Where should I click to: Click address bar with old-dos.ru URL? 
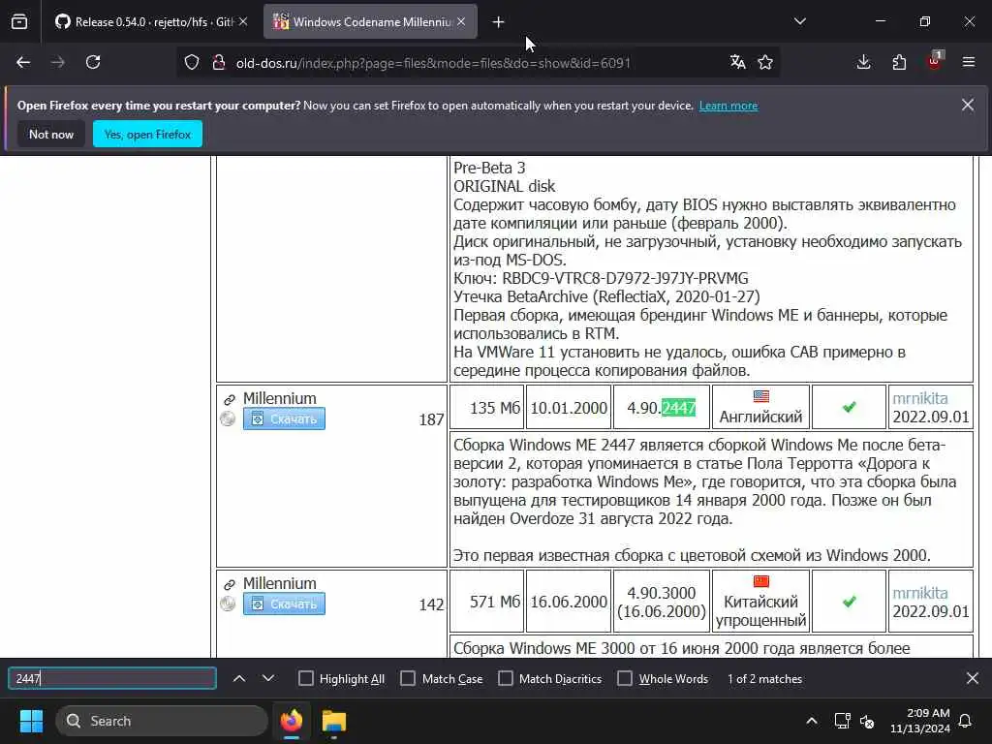pos(433,63)
